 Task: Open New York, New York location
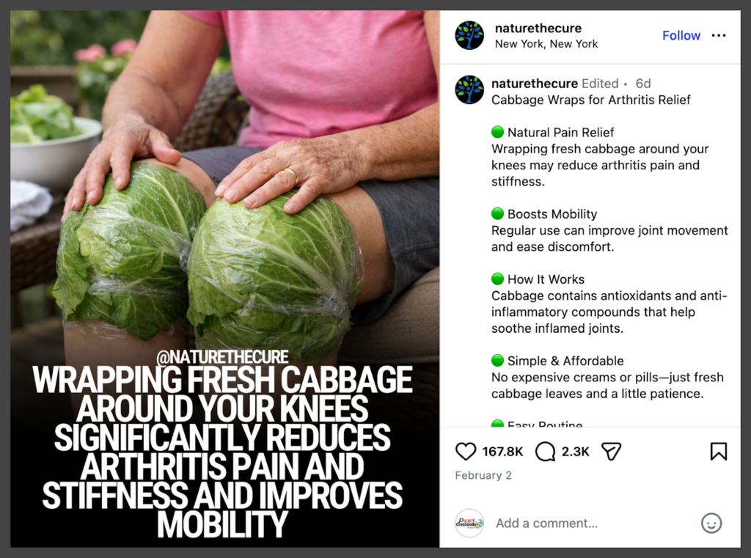546,44
